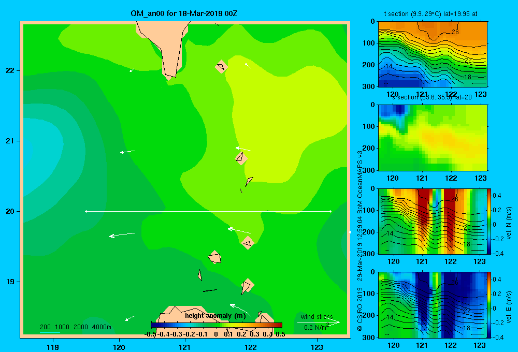Click the '18' contour label in vel. E panel
Screen dimensions: 518x352
point(467,328)
